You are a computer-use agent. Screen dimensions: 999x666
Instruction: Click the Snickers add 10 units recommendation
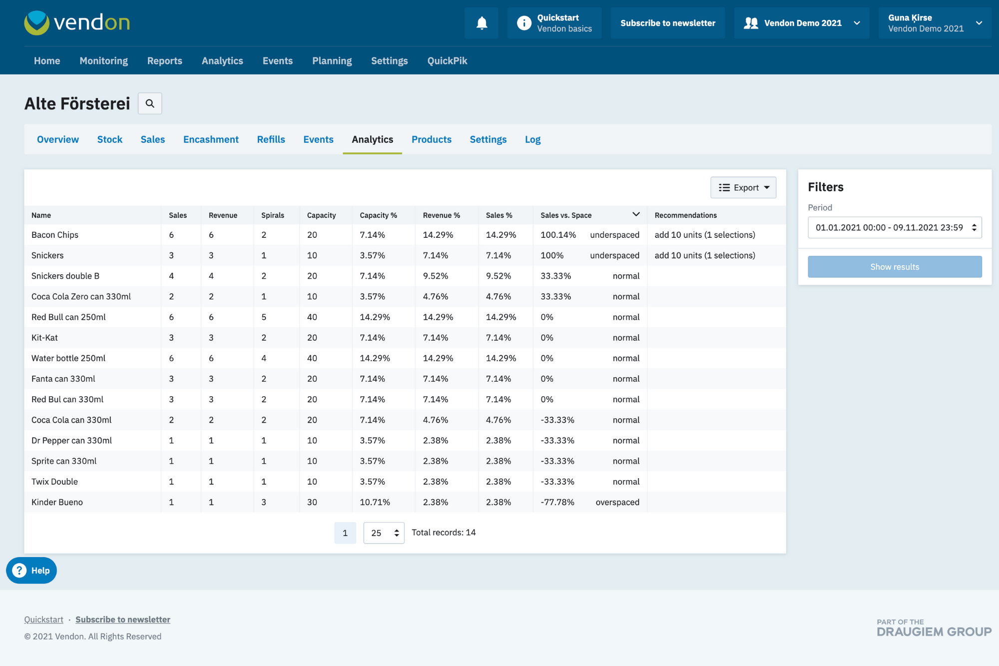705,255
